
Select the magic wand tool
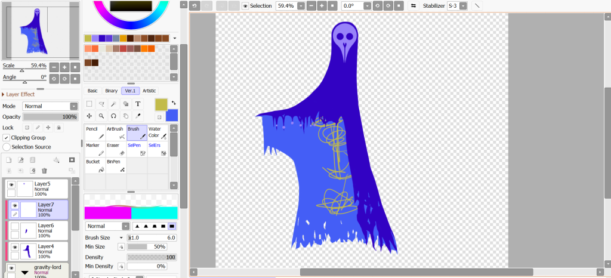(x=113, y=104)
